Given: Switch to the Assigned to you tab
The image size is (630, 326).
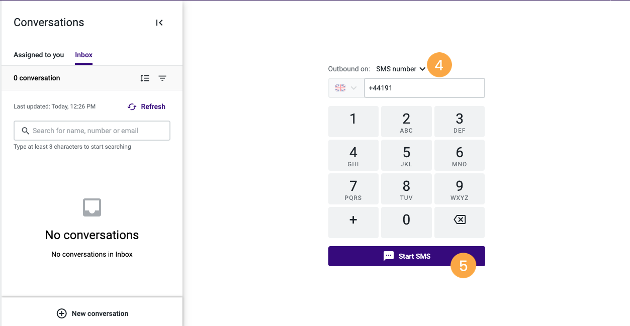Looking at the screenshot, I should click(x=39, y=55).
